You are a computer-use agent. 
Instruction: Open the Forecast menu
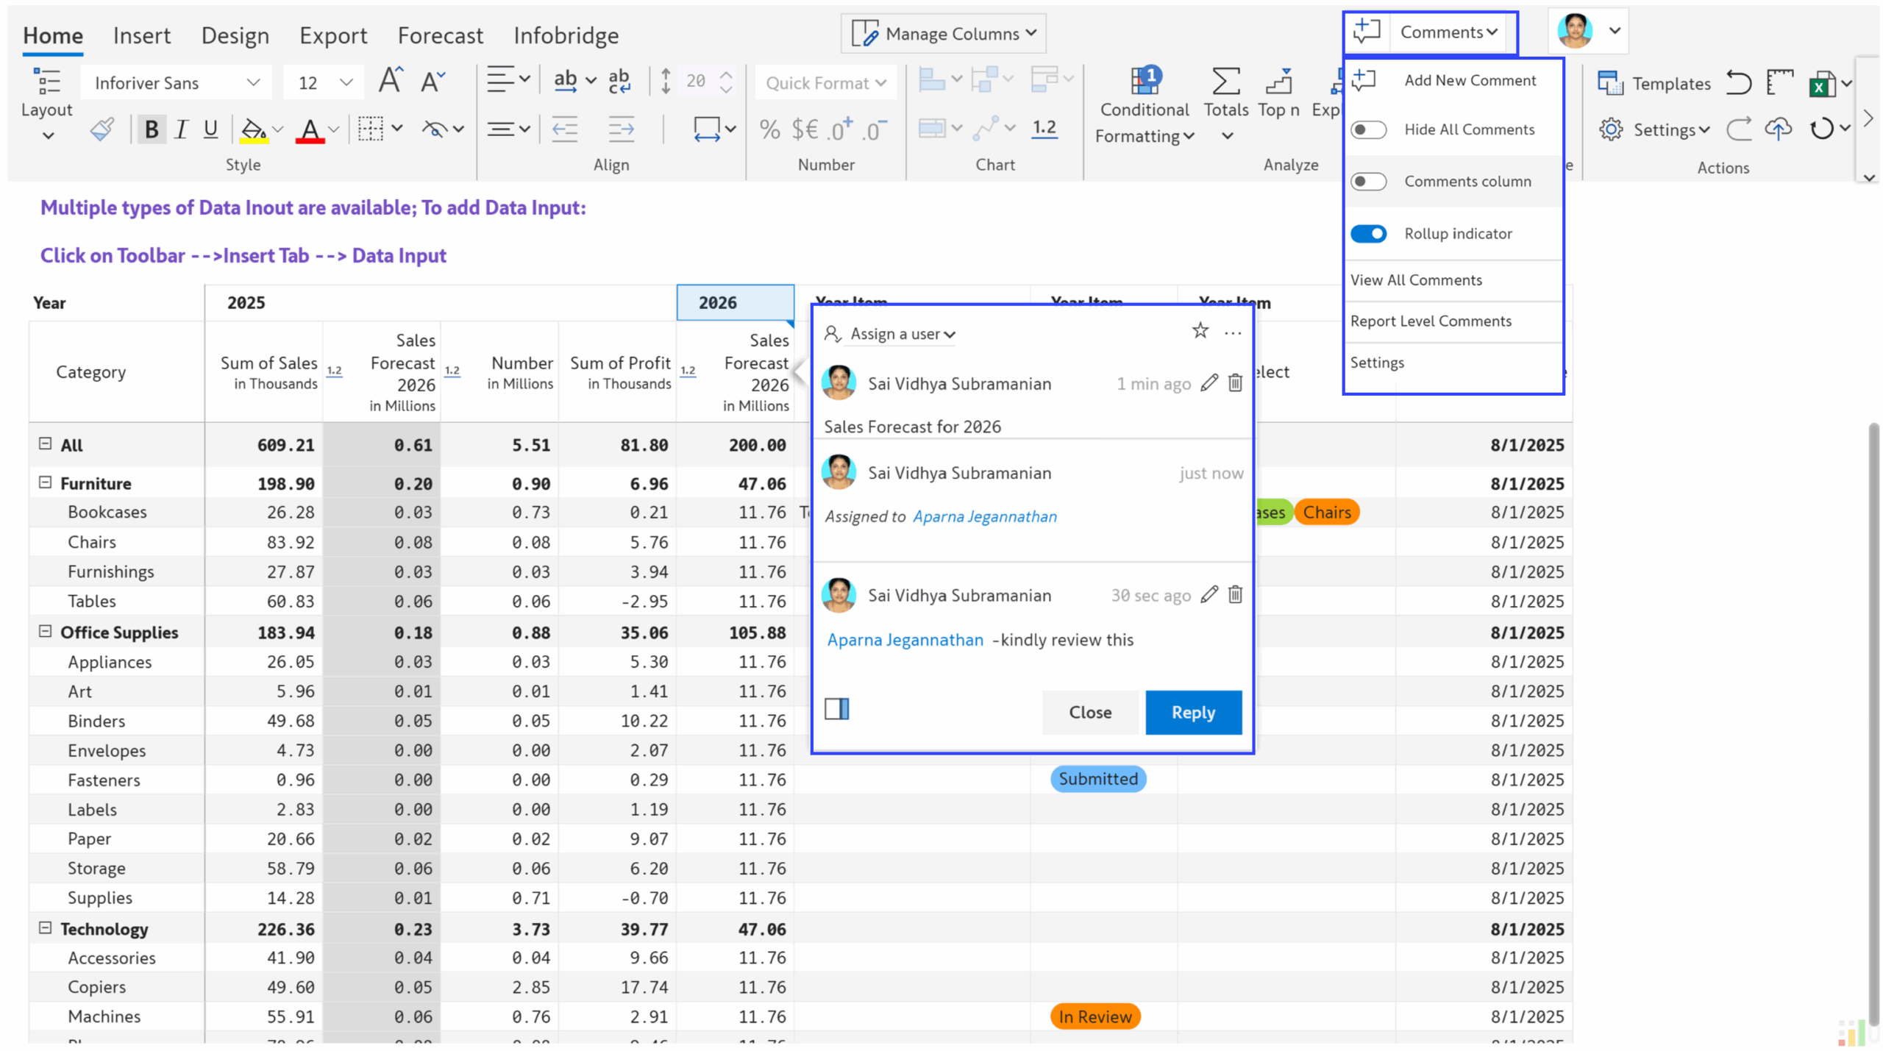(440, 35)
